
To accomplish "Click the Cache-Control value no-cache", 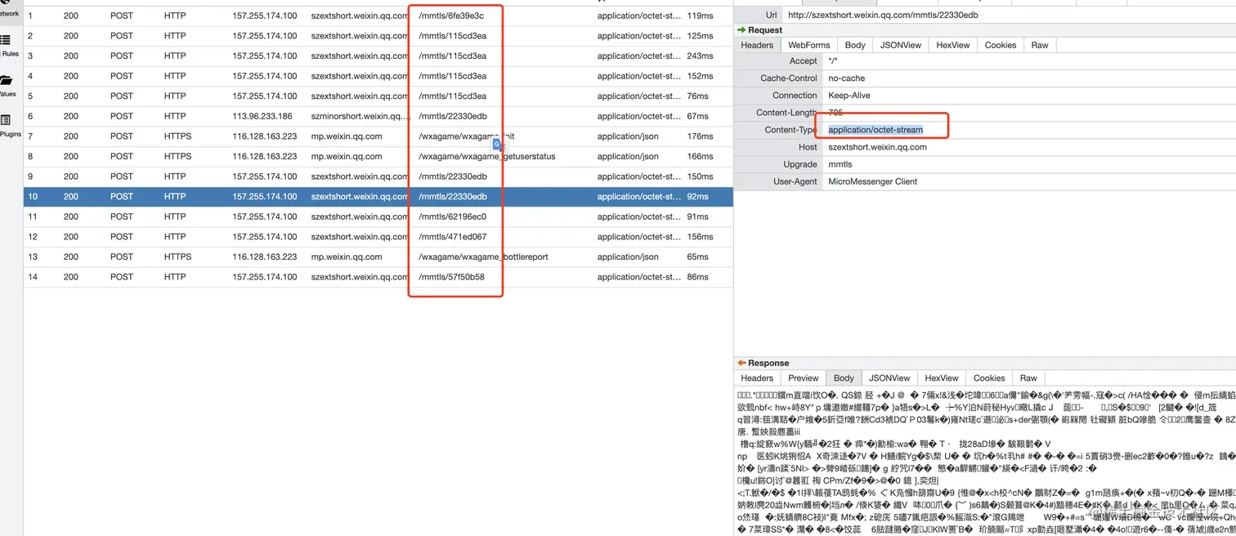I will (846, 78).
